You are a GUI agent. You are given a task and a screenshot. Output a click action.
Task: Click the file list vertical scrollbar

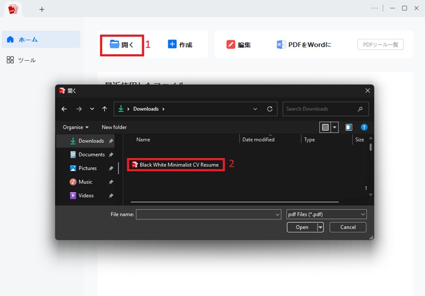point(370,147)
